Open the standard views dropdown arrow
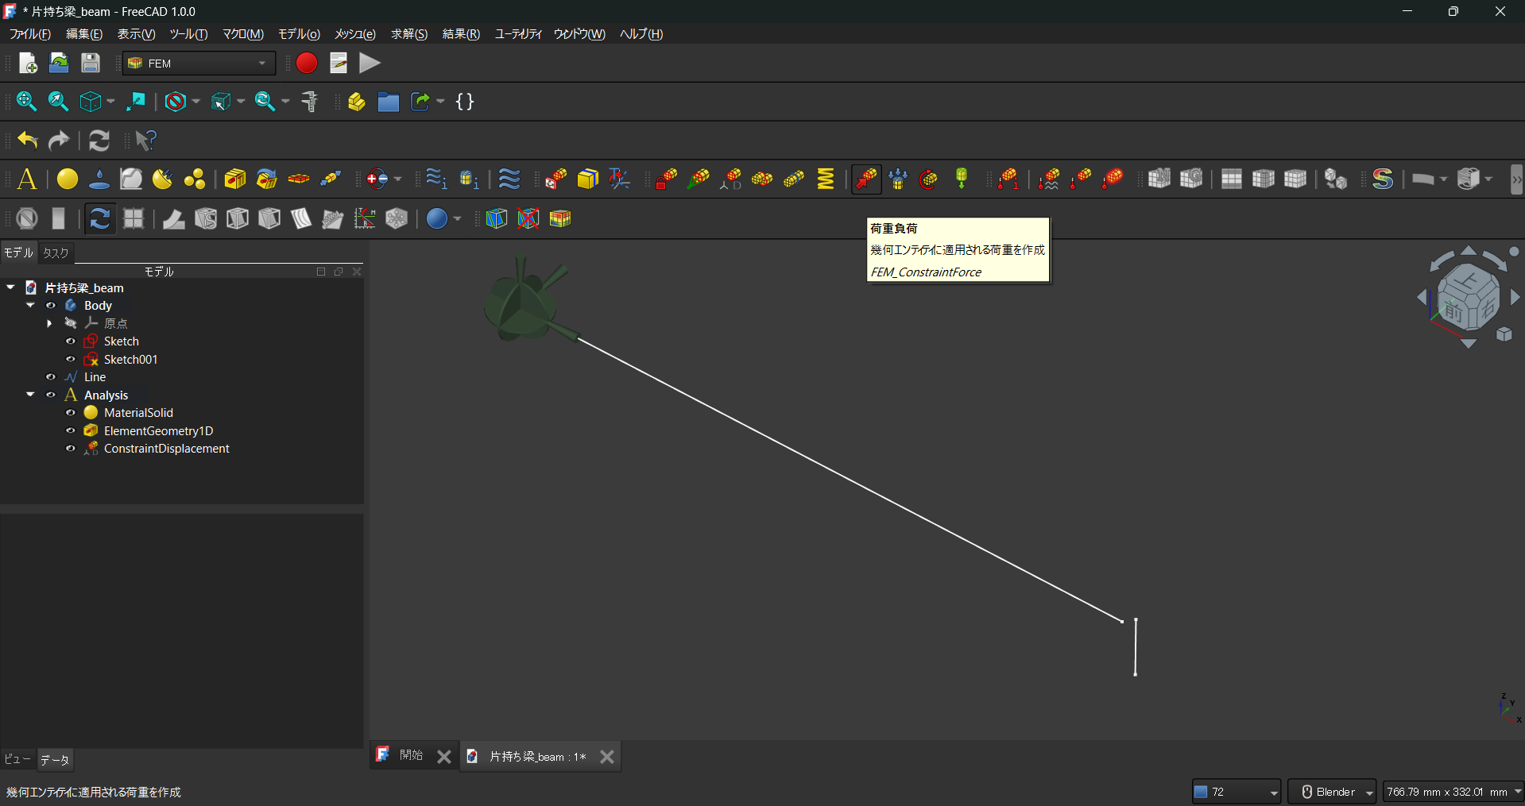 click(110, 102)
